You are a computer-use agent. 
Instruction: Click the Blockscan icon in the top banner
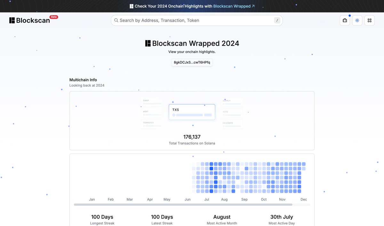tap(132, 6)
